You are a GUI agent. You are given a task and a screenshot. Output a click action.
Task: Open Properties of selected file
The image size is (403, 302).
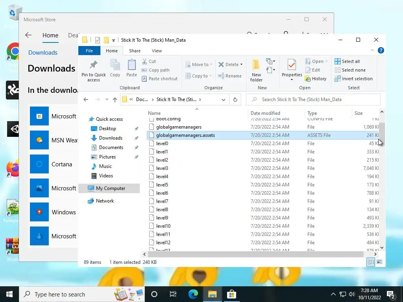point(292,68)
